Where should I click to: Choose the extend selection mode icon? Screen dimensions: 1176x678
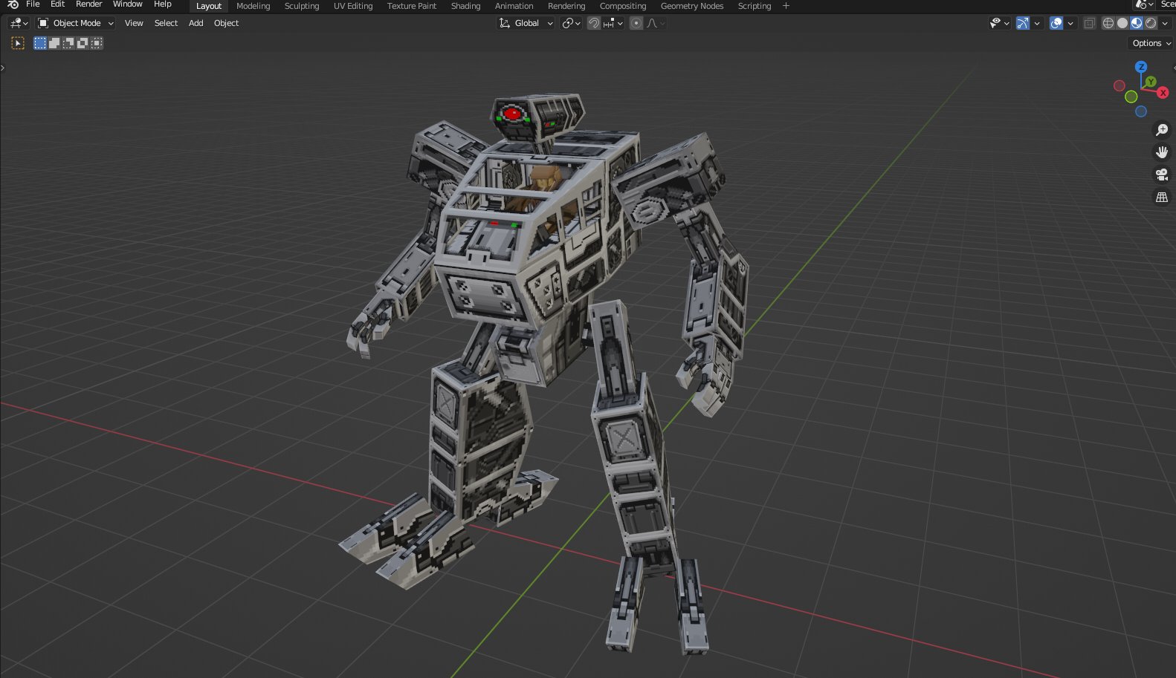(54, 43)
